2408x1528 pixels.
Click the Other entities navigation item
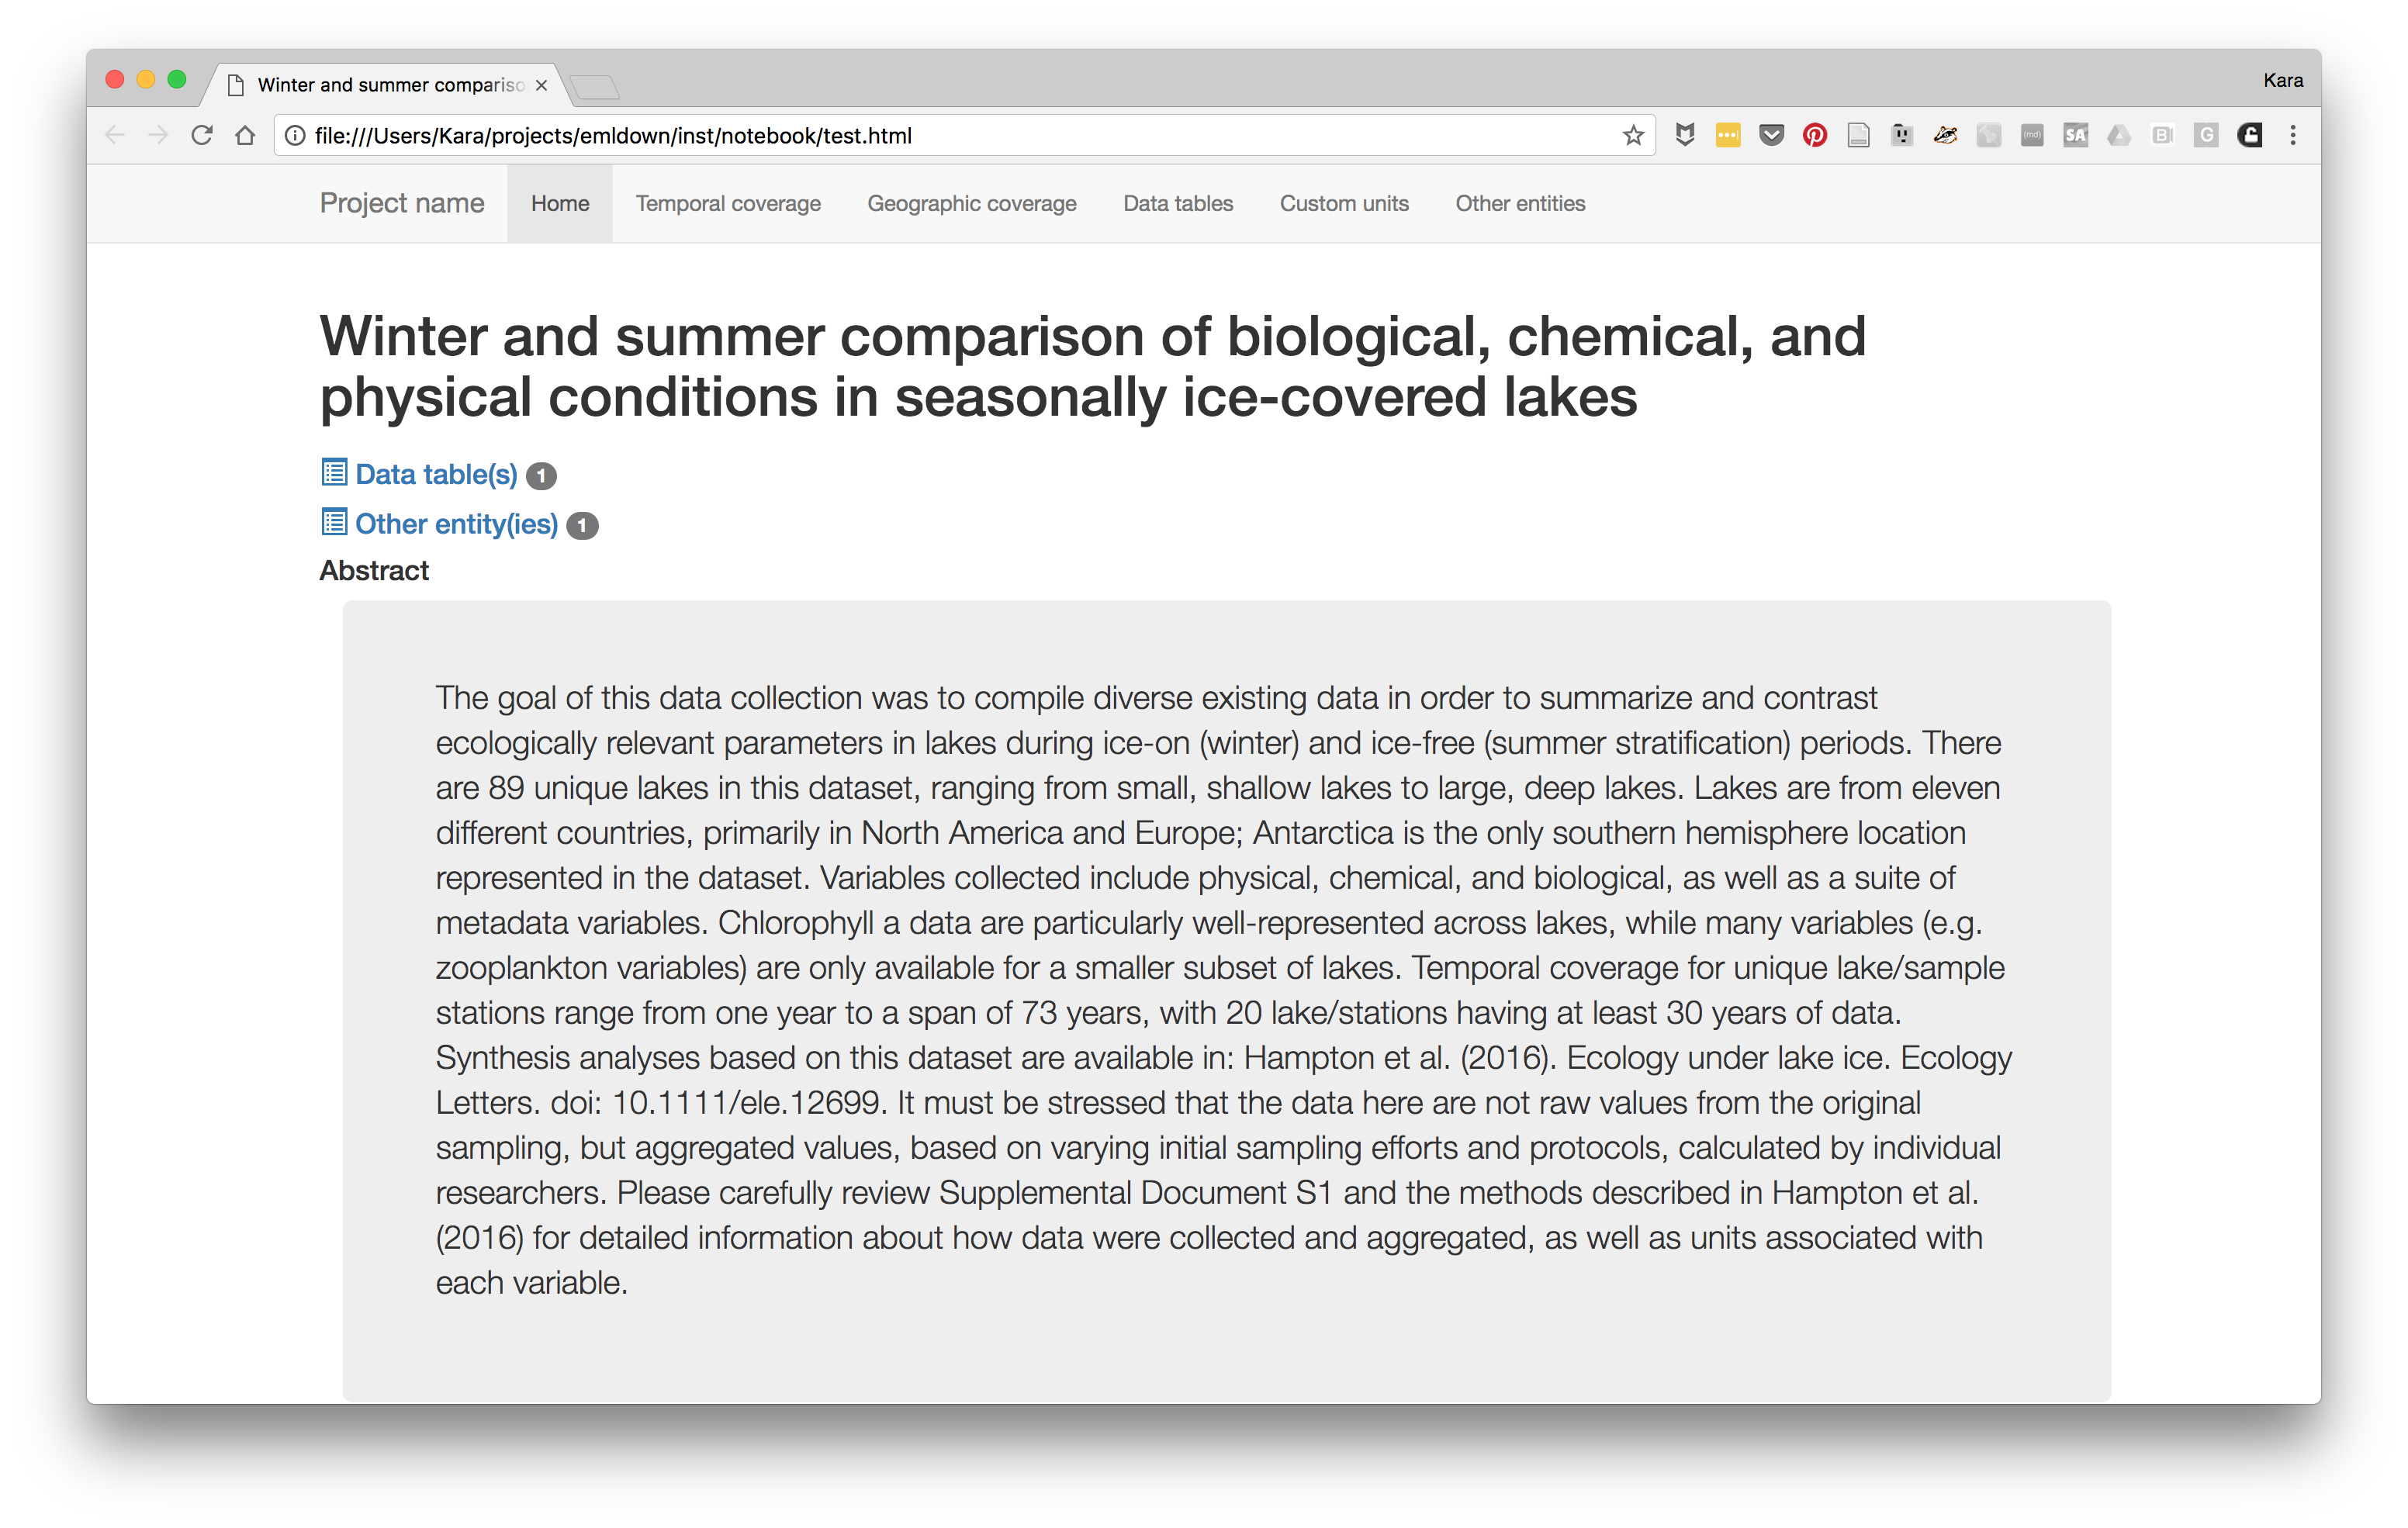pyautogui.click(x=1520, y=202)
